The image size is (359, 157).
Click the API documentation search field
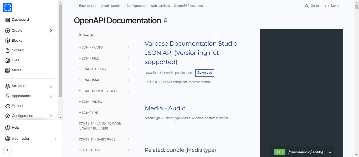tap(105, 35)
